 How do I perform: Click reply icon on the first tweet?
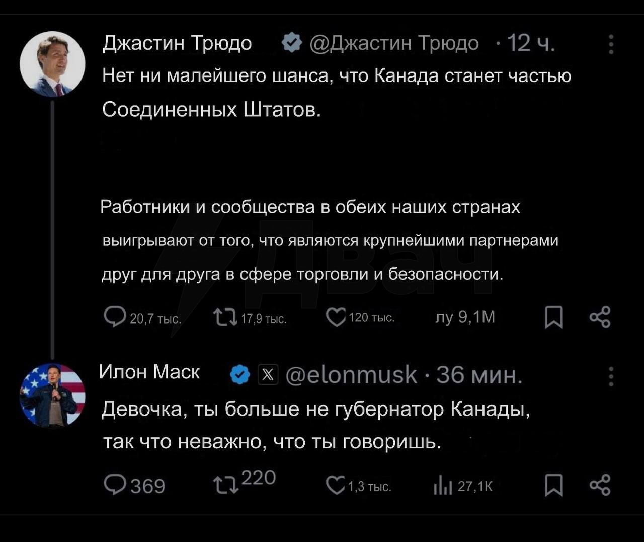point(115,317)
